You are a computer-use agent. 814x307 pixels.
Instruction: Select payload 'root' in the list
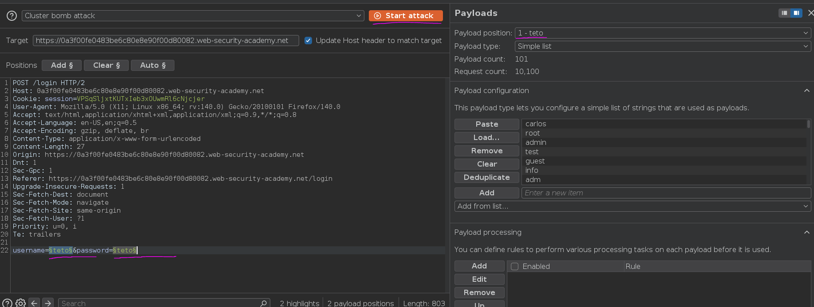664,133
